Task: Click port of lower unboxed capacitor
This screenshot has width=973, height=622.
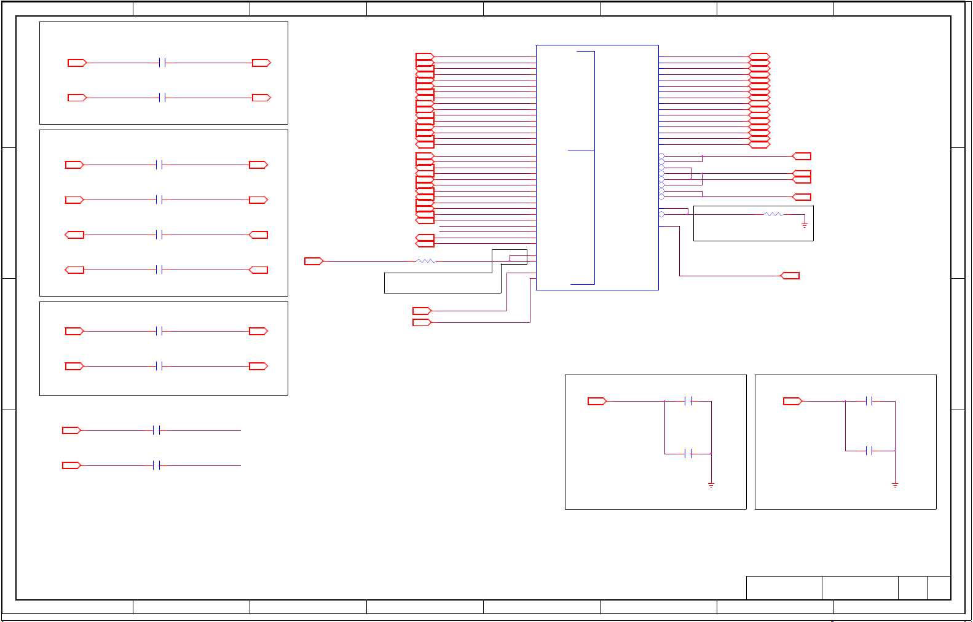Action: pyautogui.click(x=72, y=465)
